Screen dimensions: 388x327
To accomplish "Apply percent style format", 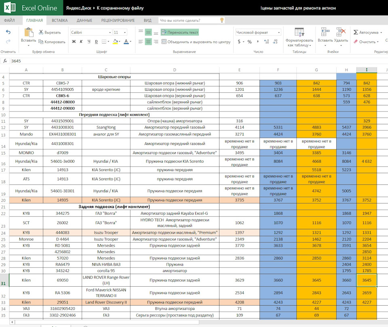I will pos(249,42).
